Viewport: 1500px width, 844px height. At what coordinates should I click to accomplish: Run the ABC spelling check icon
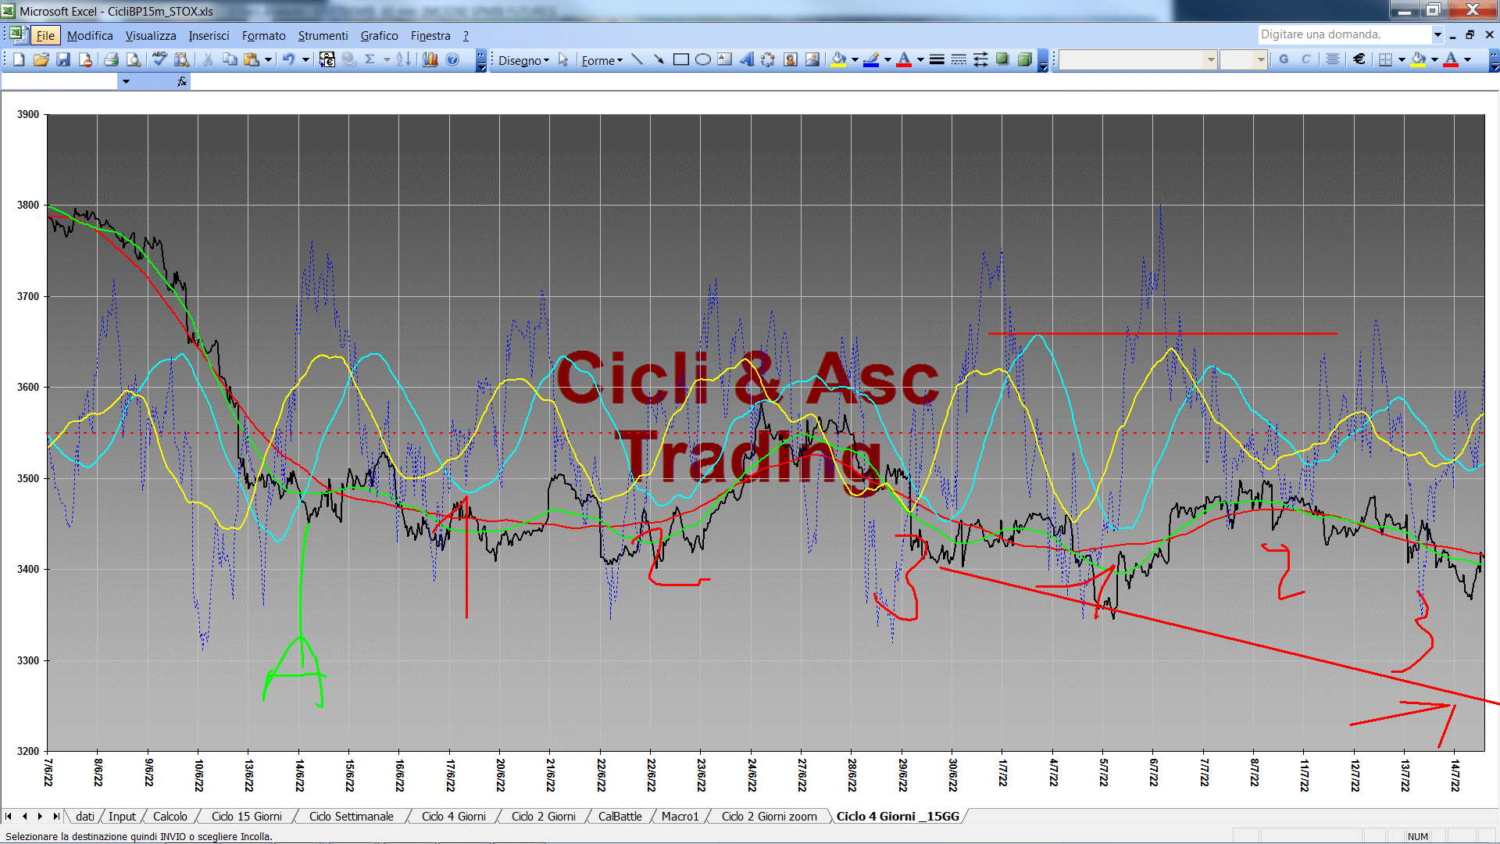(x=160, y=59)
